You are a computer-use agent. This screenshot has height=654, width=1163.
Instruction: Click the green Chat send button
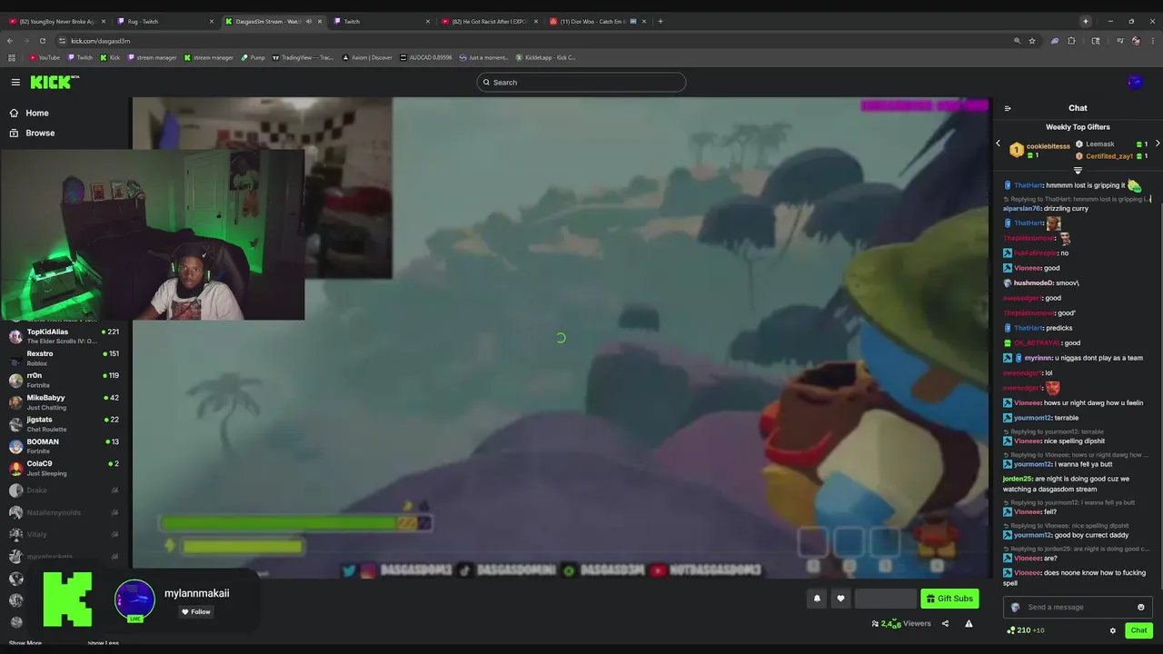coord(1138,630)
